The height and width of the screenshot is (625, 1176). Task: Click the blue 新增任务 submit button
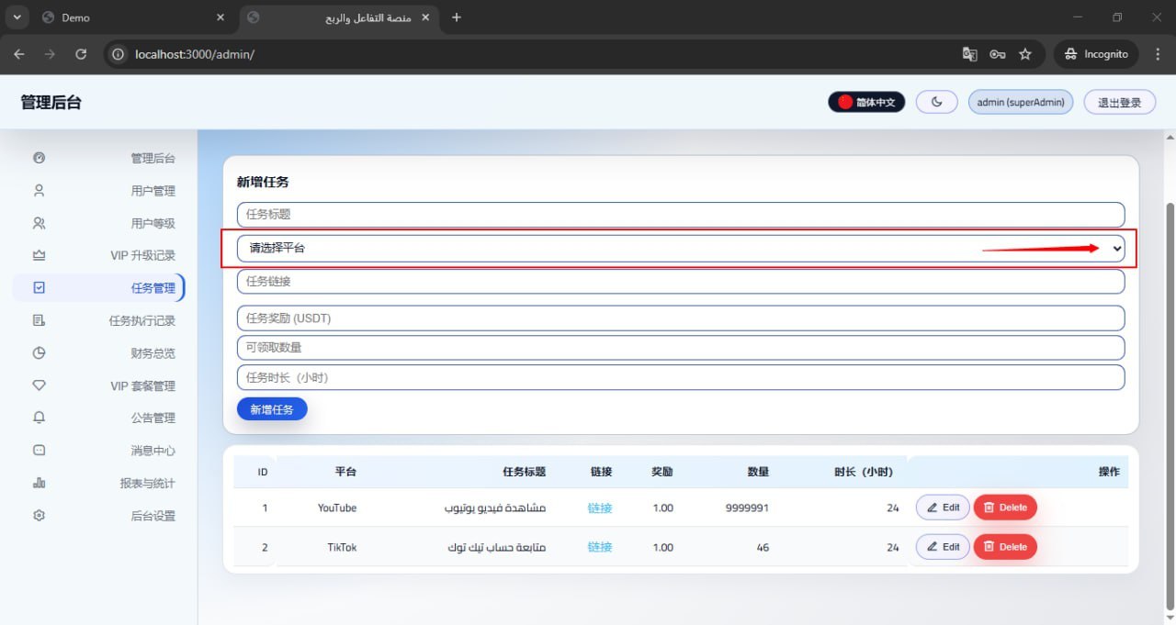point(272,409)
